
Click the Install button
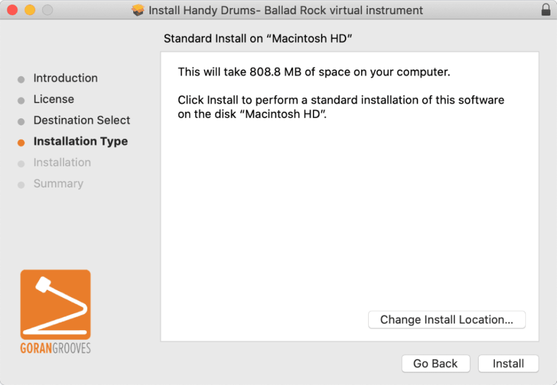pos(508,364)
